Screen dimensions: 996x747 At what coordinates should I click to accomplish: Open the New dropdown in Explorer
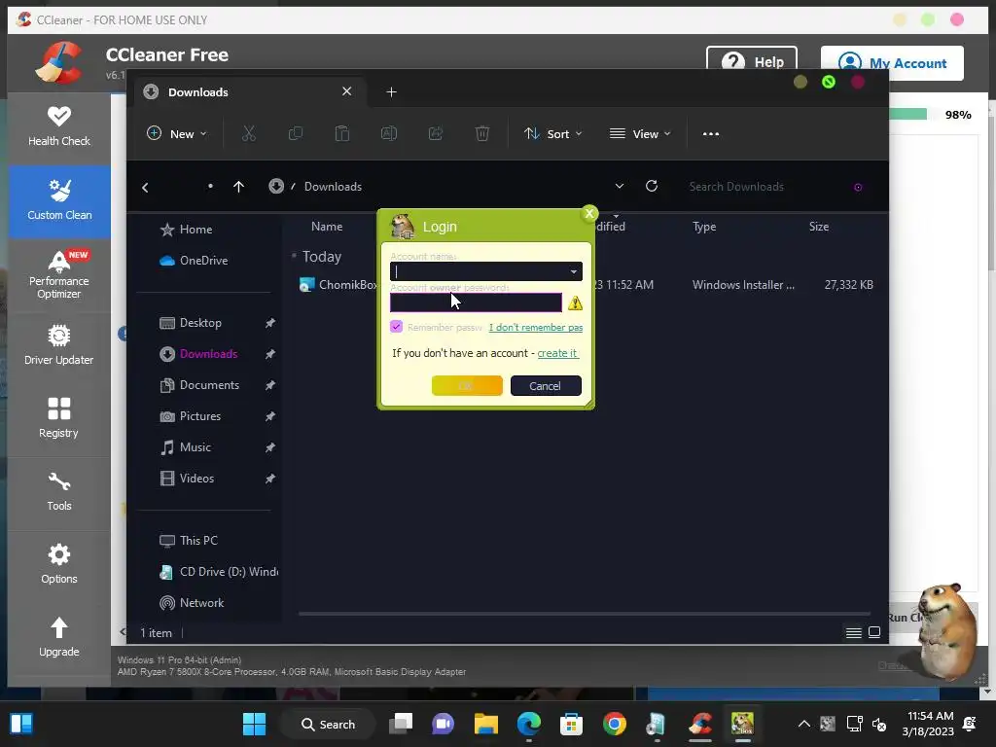(x=177, y=133)
